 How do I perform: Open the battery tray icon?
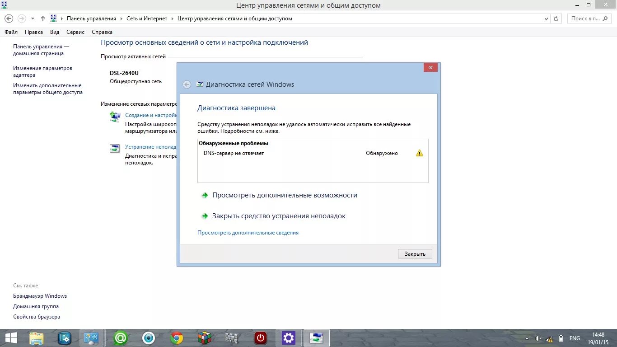click(561, 338)
